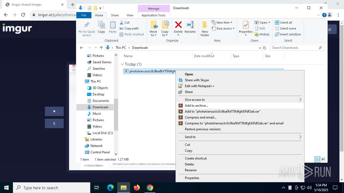Click the Task View taskbar icon
The width and height of the screenshot is (344, 193).
[x=97, y=188]
